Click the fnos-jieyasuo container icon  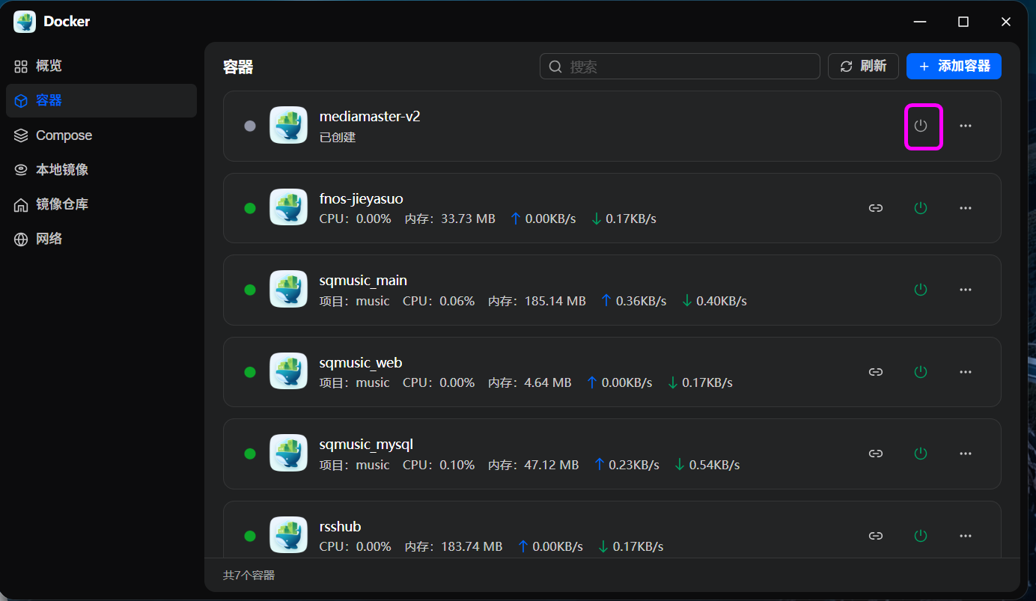[288, 208]
